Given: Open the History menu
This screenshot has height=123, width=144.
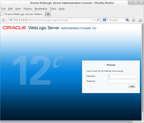Looking at the screenshot, I should point(28,9).
